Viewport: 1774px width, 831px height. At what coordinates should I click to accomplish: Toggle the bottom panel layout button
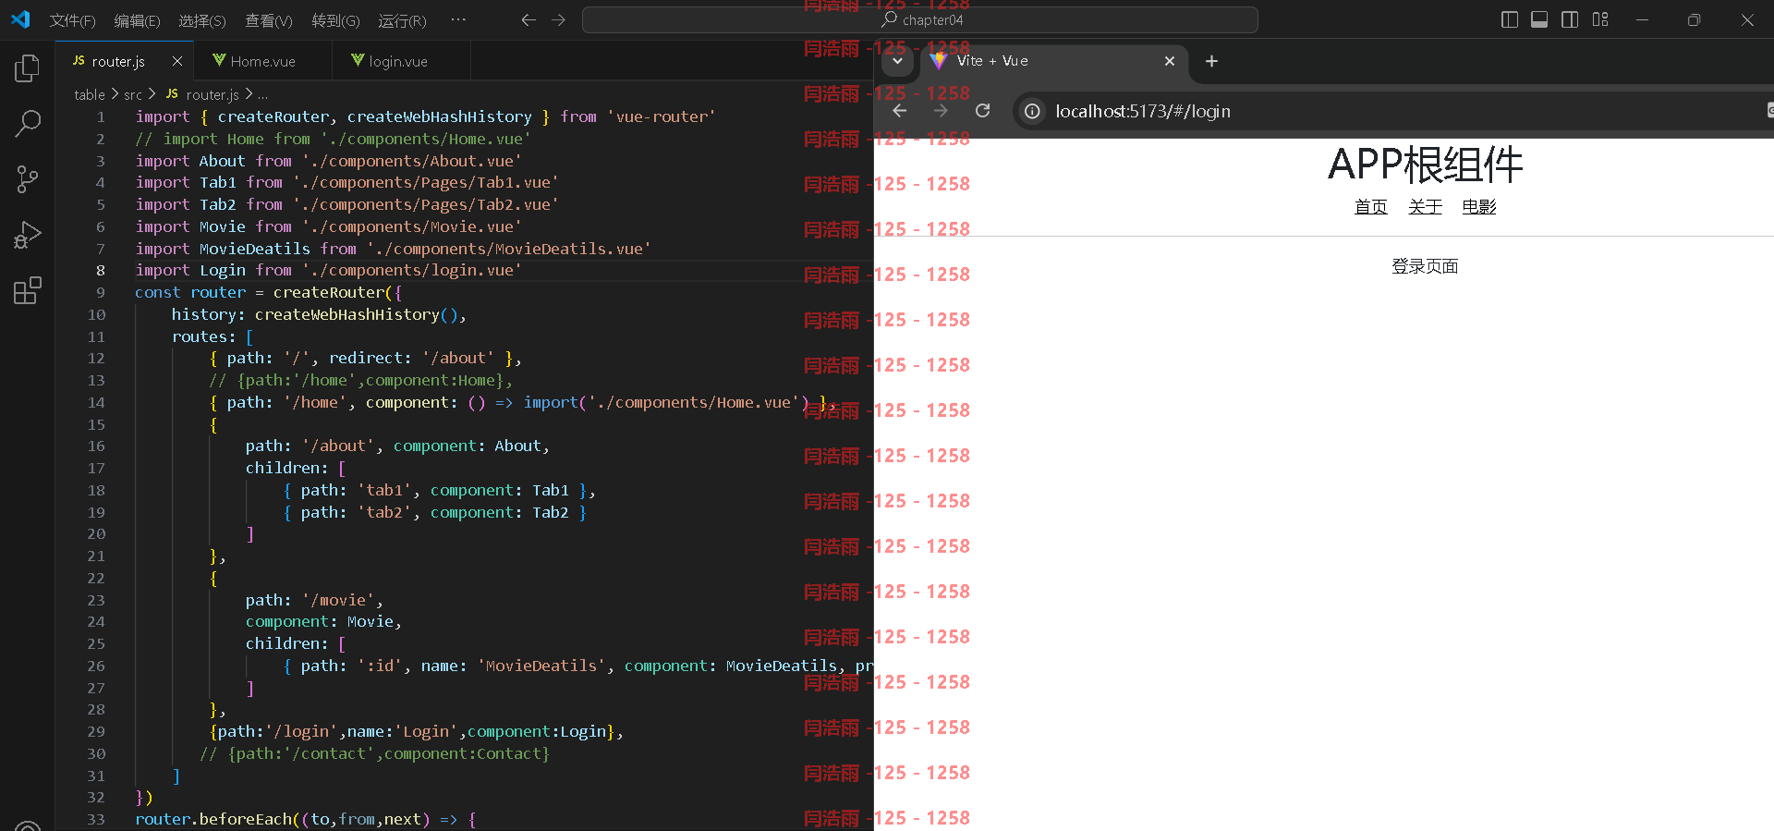[x=1539, y=19]
